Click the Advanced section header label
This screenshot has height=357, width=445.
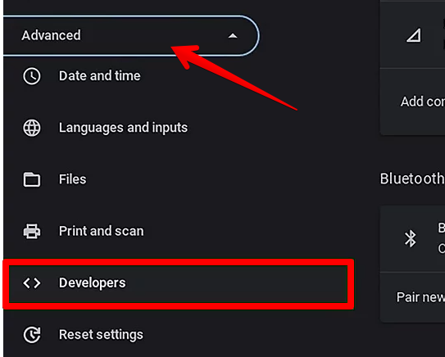click(51, 35)
